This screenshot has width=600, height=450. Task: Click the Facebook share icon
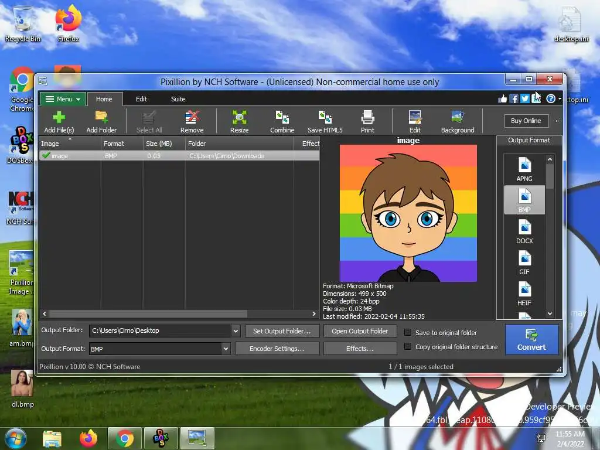pyautogui.click(x=514, y=99)
